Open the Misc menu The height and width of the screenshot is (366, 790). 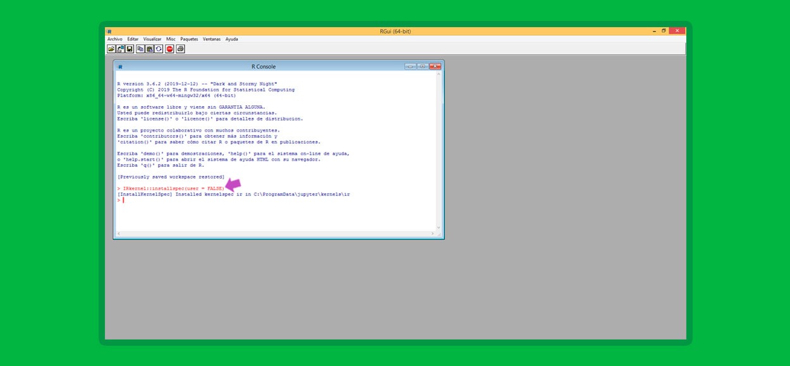pyautogui.click(x=171, y=39)
